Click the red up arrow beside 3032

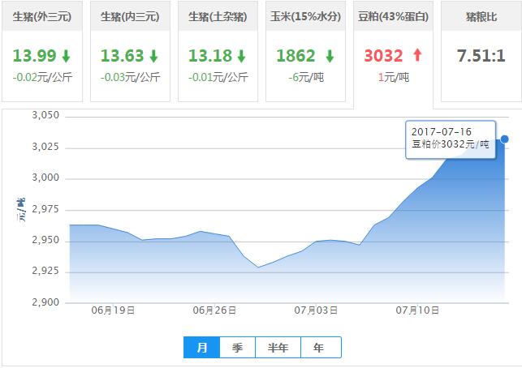417,55
